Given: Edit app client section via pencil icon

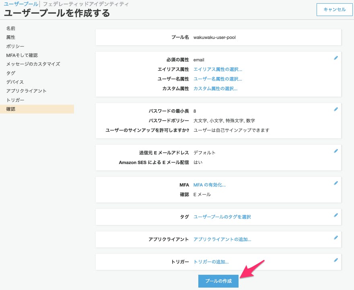Looking at the screenshot, I should coord(336,237).
